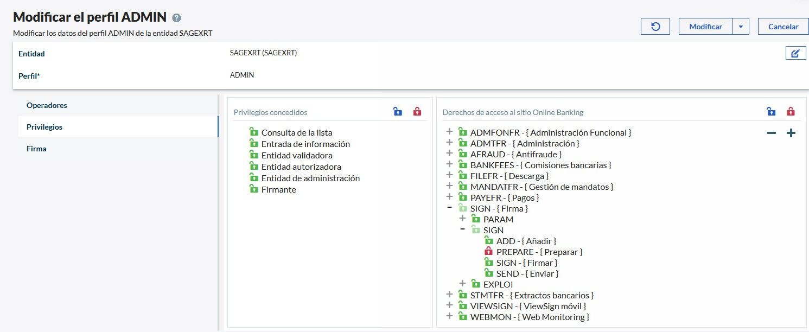This screenshot has width=809, height=332.
Task: Click the edit pencil icon for Entidad
Action: tap(795, 53)
